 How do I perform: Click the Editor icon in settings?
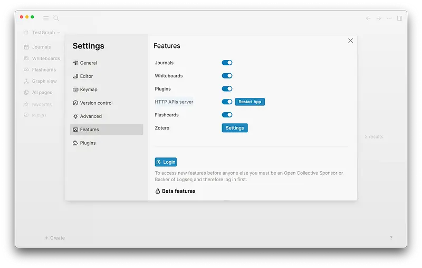(x=75, y=76)
